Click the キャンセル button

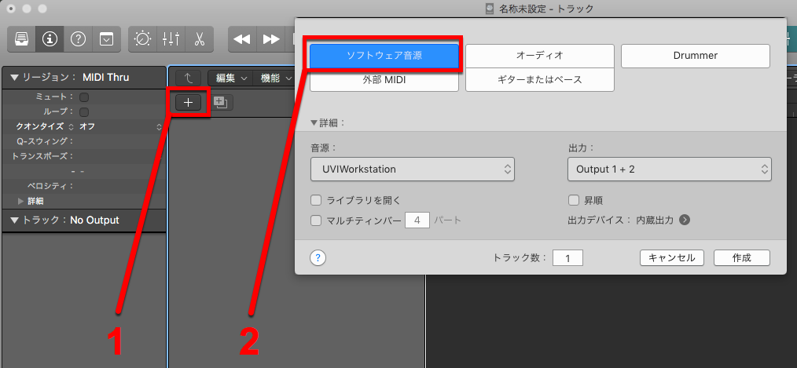(x=671, y=258)
